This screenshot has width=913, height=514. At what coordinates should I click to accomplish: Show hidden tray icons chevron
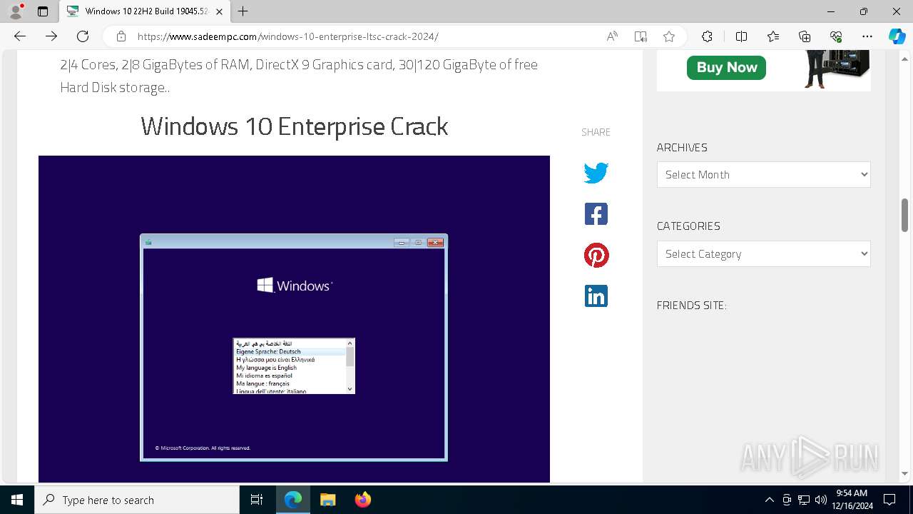coord(769,500)
